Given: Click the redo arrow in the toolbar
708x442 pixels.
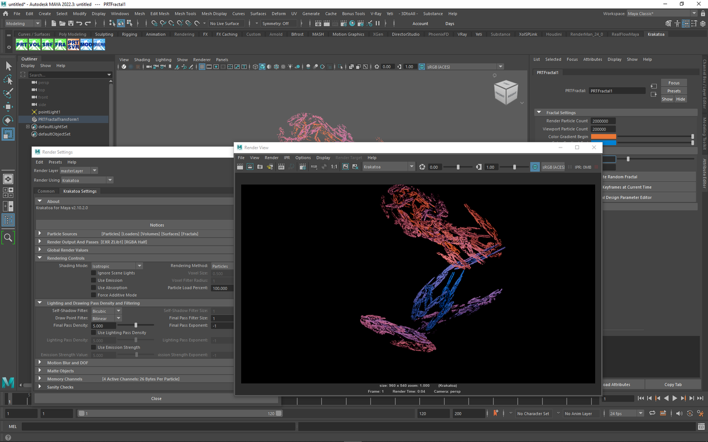Looking at the screenshot, I should click(x=88, y=24).
